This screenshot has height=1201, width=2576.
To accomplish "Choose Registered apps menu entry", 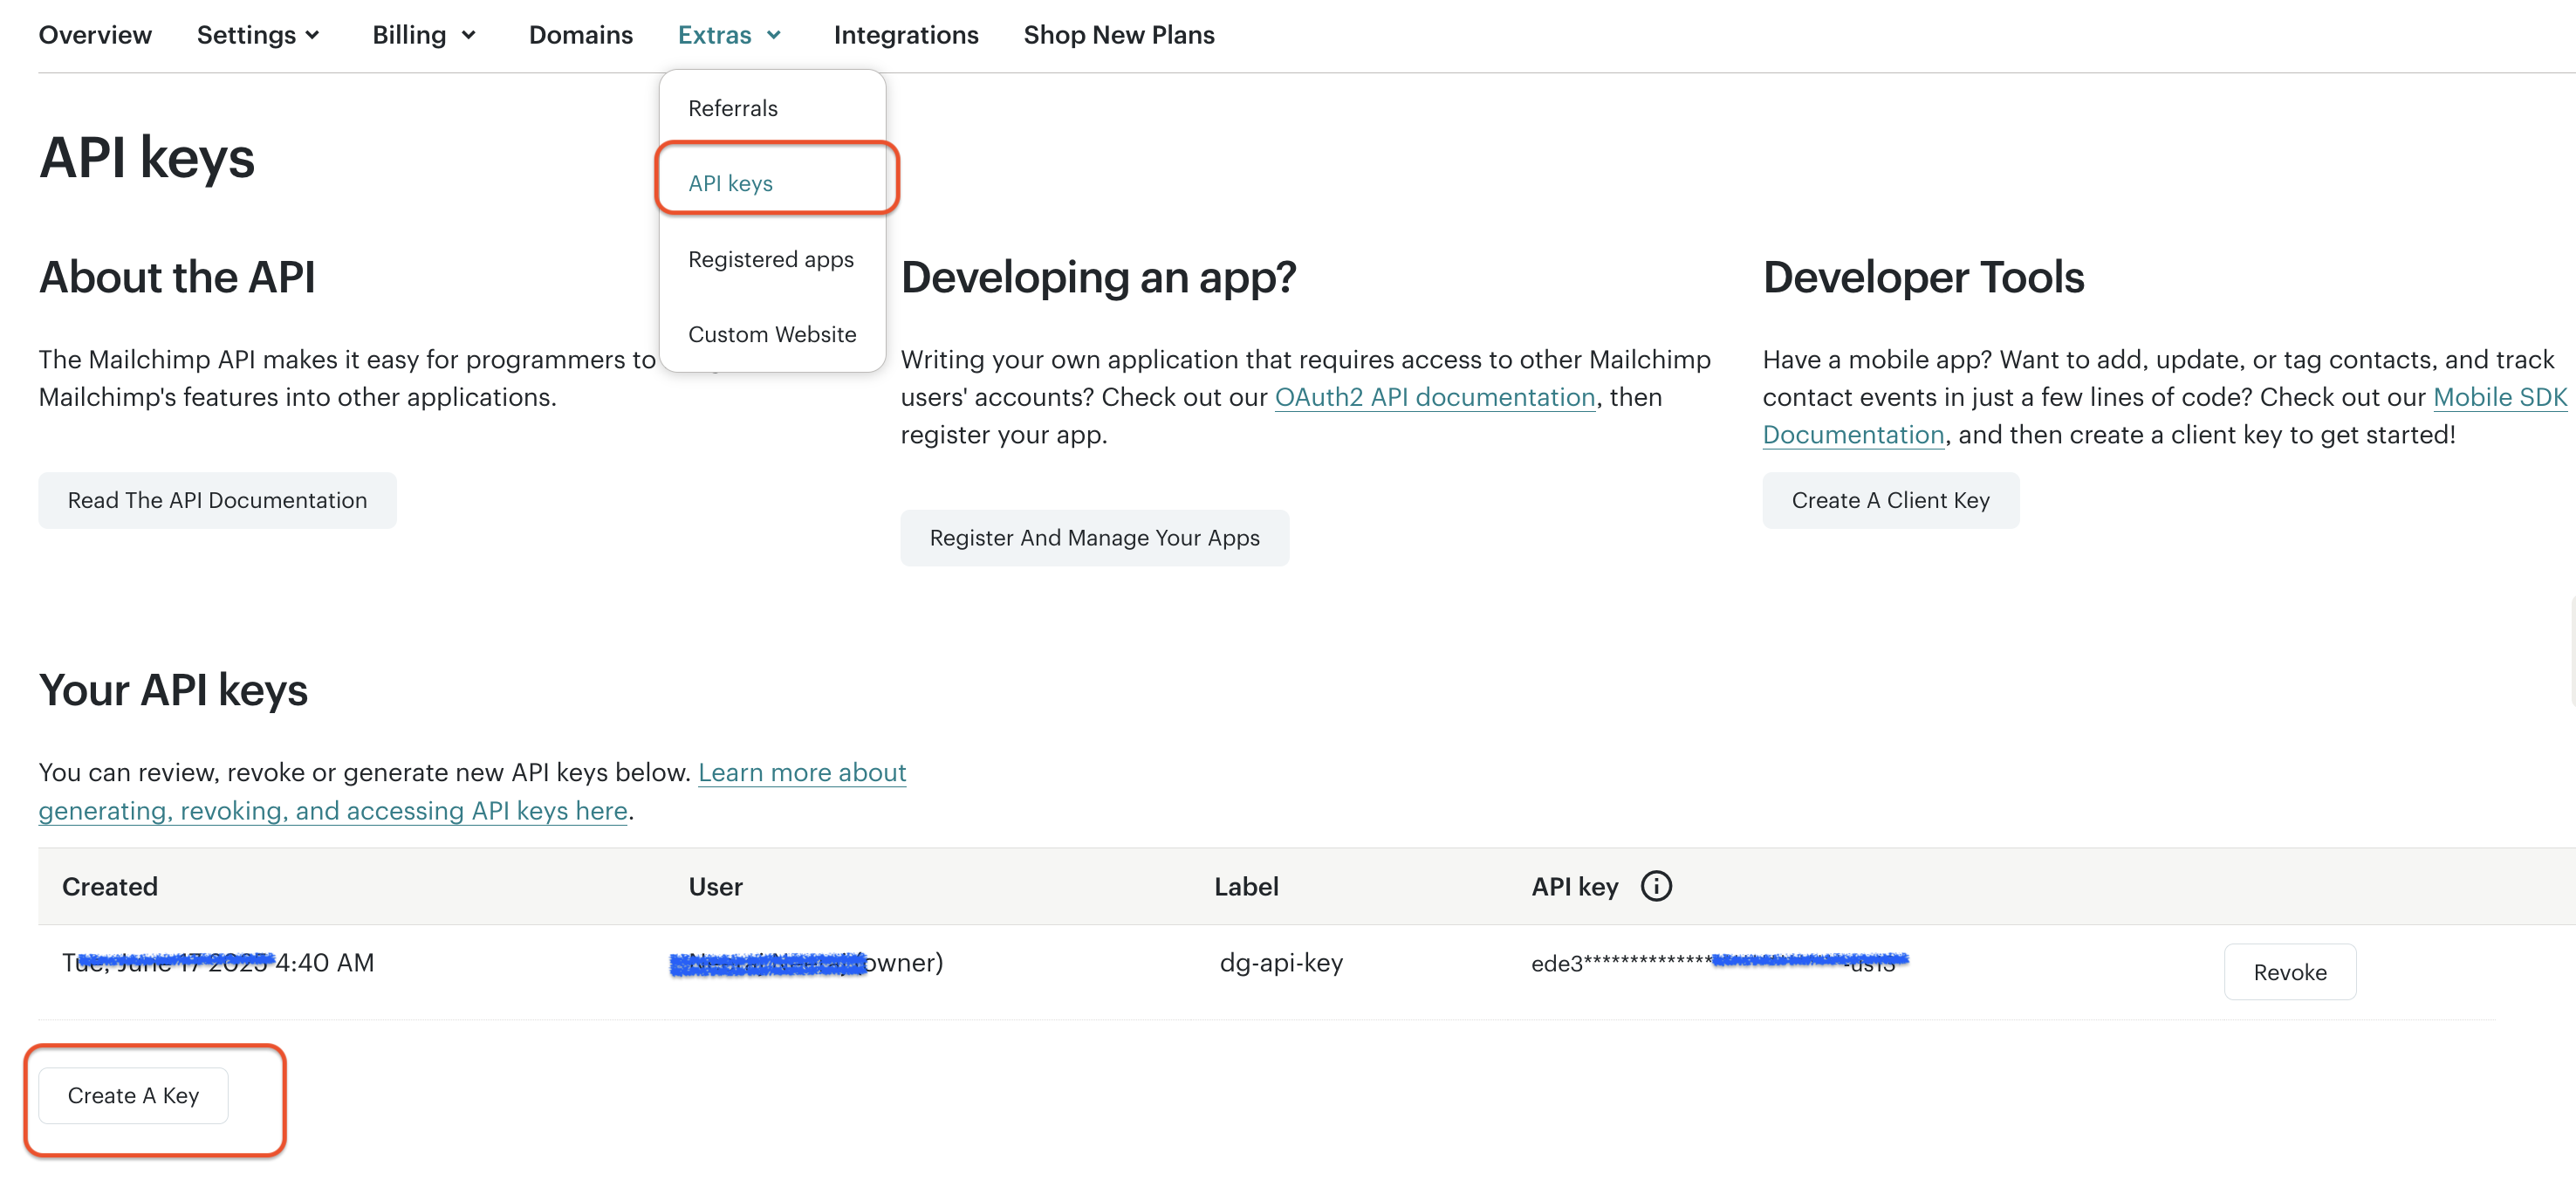I will coord(771,259).
